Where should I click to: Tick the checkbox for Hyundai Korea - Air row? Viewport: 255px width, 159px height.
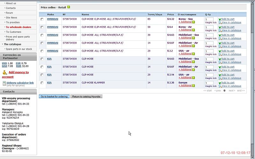[x=42, y=27]
